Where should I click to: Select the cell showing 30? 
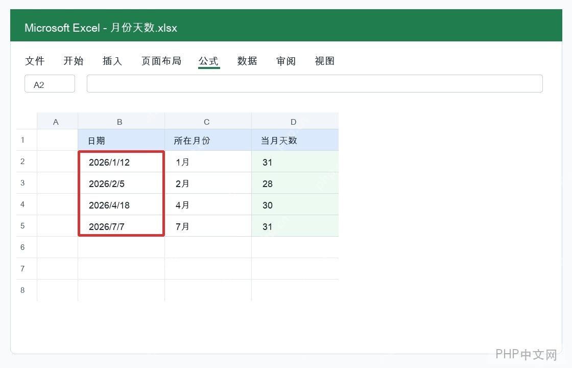295,205
